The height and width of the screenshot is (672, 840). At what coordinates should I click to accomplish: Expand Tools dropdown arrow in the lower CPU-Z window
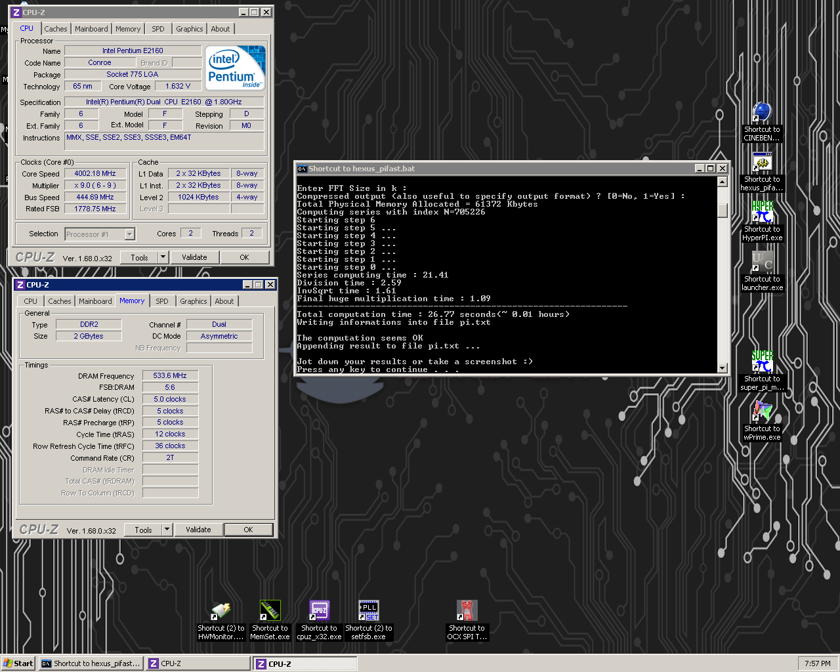(x=167, y=530)
